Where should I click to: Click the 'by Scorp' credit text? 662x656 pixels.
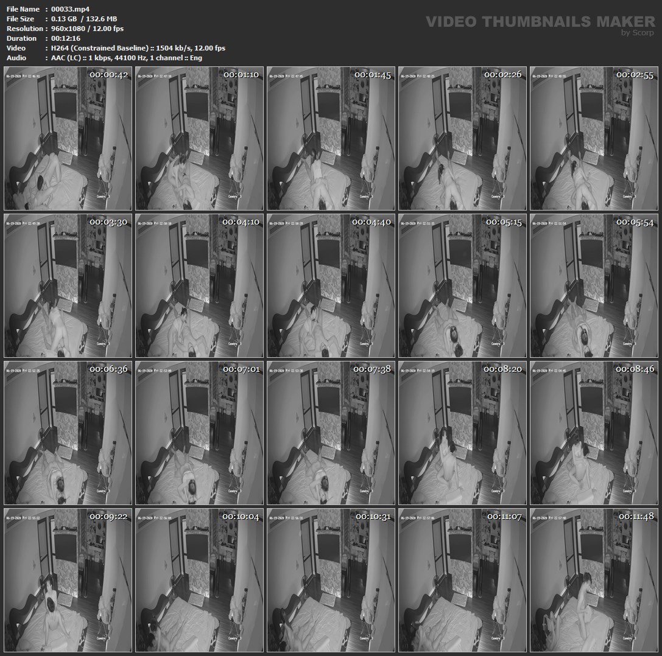[638, 33]
